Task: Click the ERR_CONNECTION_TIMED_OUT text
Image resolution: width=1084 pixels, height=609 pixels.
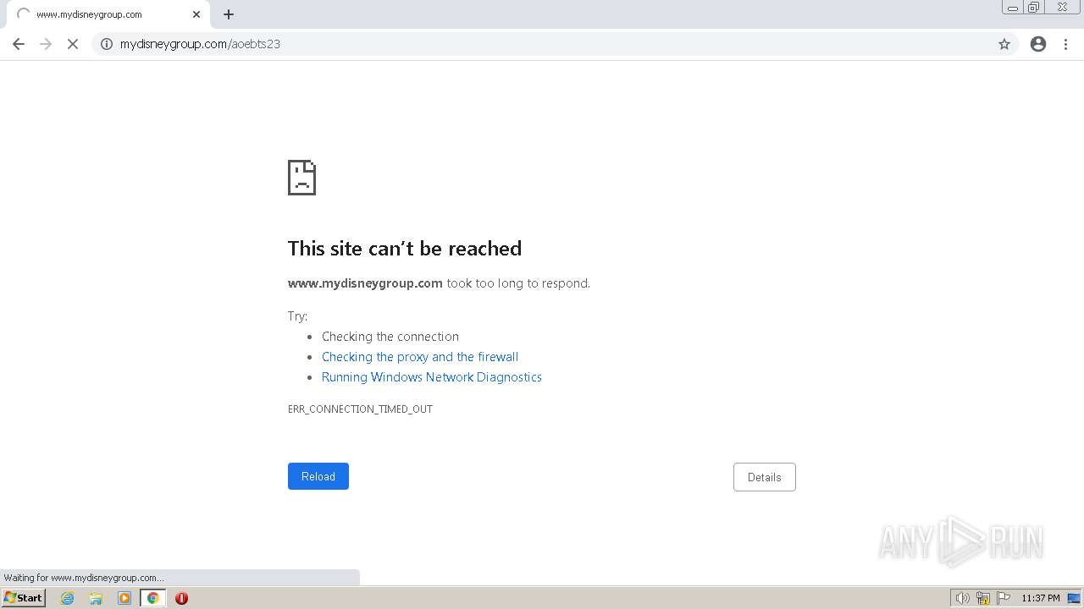Action: pyautogui.click(x=360, y=409)
